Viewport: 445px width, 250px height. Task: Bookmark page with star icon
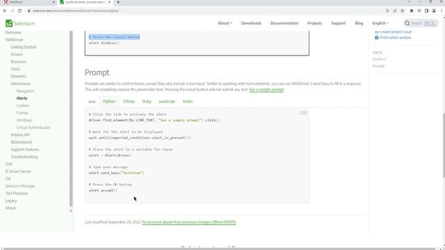(402, 11)
